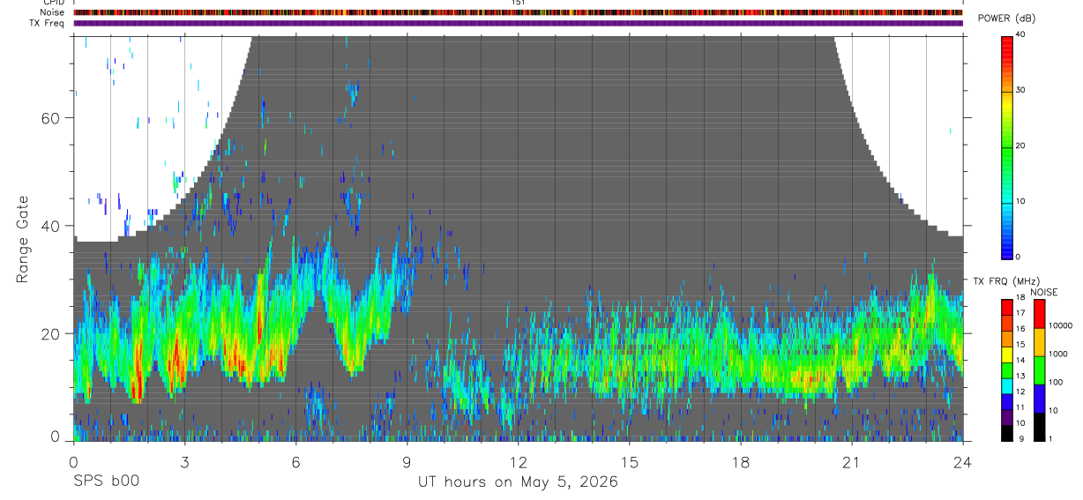Click the 12 hour tick label on time axis
This screenshot has height=500, width=1083.
tap(518, 461)
